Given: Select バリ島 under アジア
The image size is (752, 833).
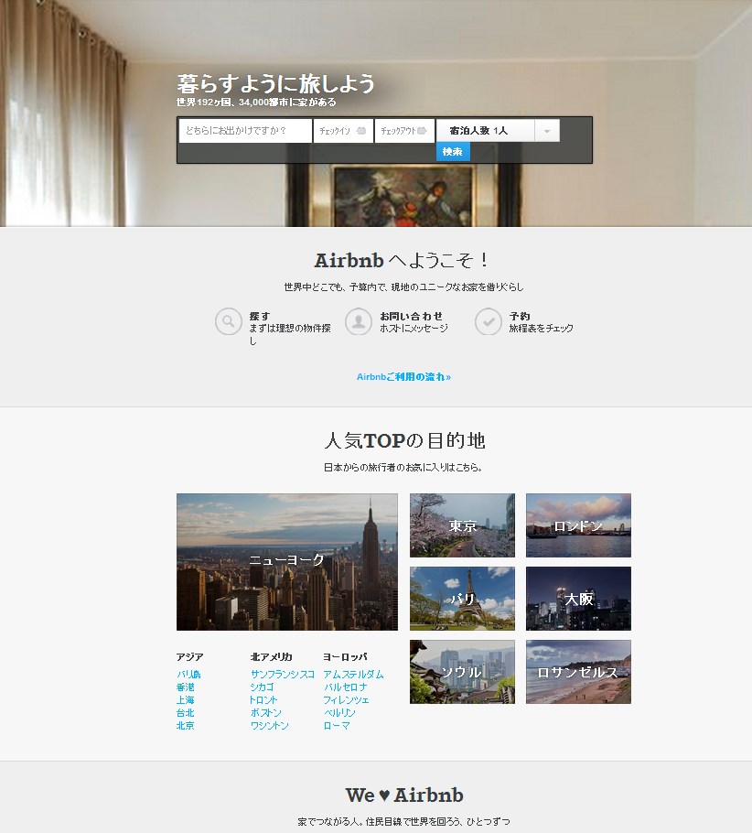Looking at the screenshot, I should point(188,674).
